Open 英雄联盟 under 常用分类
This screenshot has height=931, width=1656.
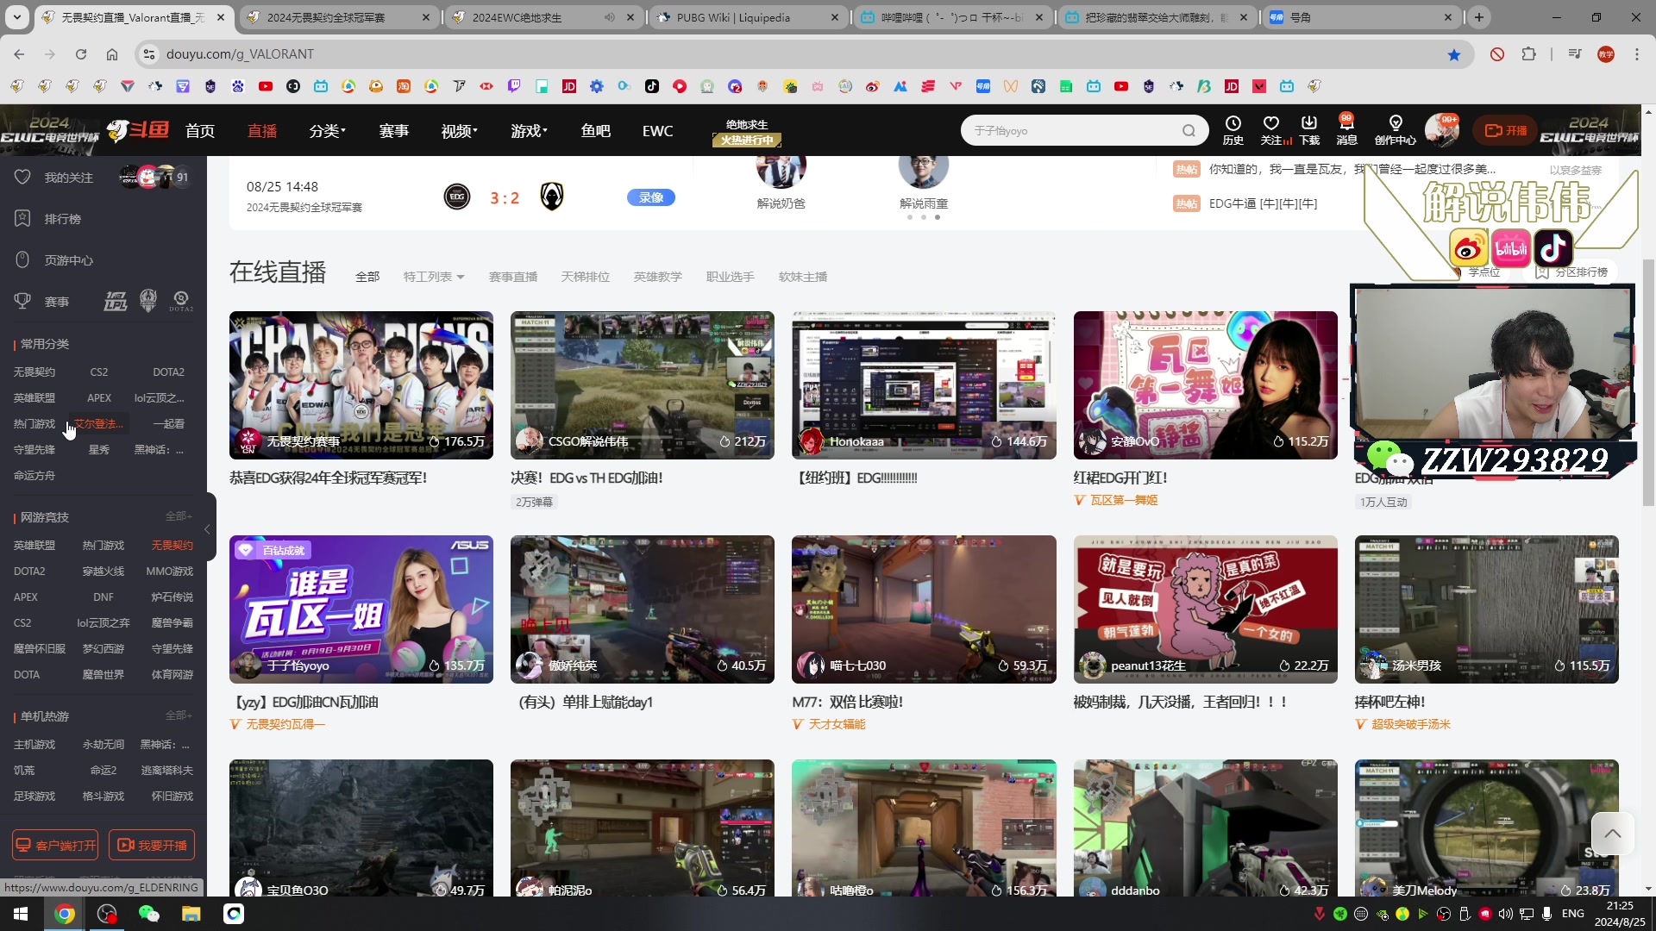(x=34, y=398)
